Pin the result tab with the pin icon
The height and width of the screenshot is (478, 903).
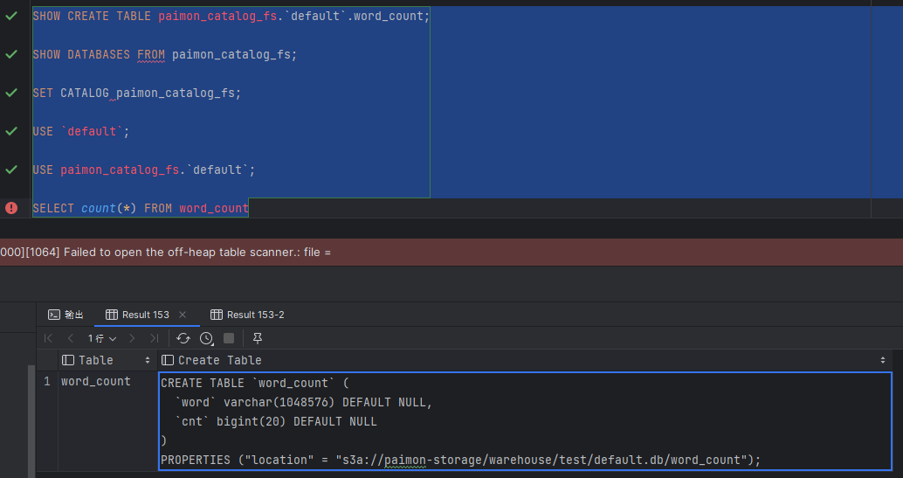click(x=258, y=338)
